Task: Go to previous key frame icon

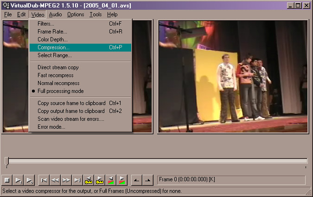Action: (x=89, y=180)
